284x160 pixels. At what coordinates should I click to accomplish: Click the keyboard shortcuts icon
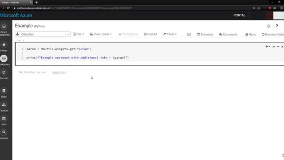click(x=189, y=34)
